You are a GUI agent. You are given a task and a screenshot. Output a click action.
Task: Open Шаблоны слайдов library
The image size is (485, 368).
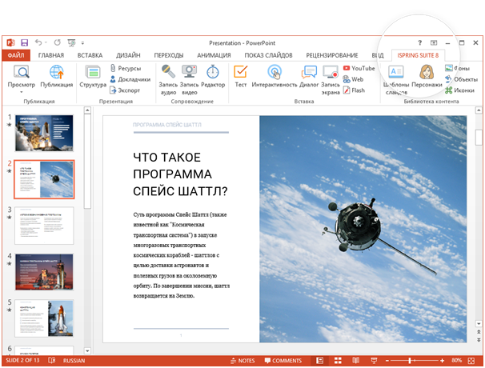pos(396,80)
